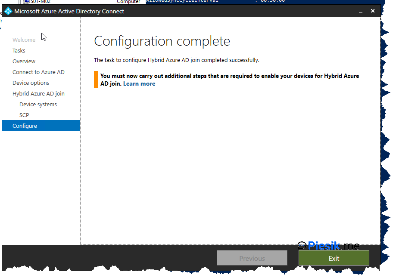Select the S01-M02 computer icon behind the window

26,2
